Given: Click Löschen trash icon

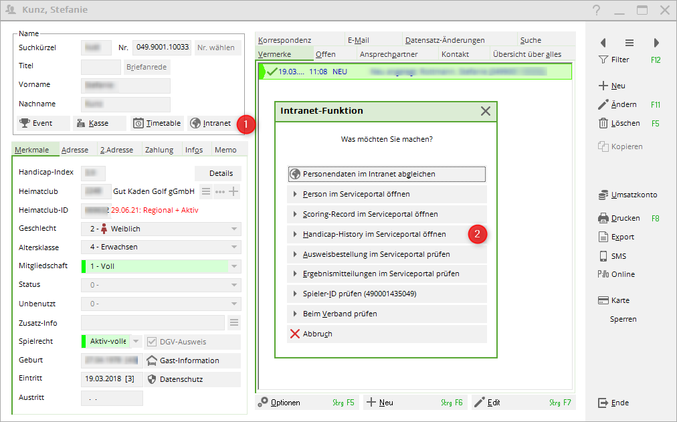Looking at the screenshot, I should pyautogui.click(x=603, y=123).
